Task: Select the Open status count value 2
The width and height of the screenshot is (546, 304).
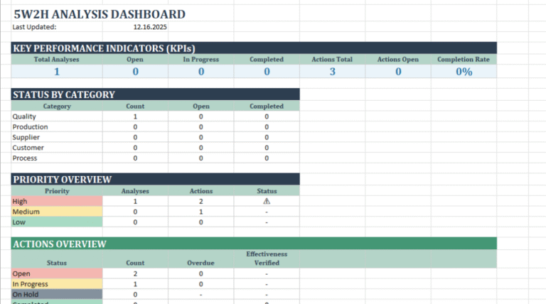Action: click(135, 273)
